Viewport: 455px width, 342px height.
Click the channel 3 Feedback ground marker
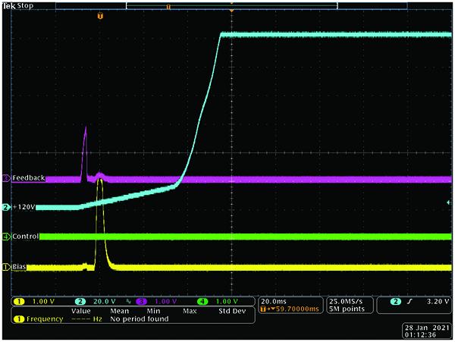coord(6,178)
